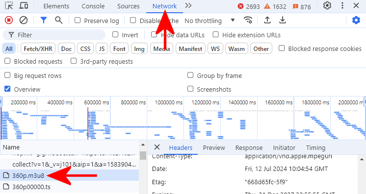Switch to the Sources tab
Viewport: 366px width, 194px height.
click(129, 6)
